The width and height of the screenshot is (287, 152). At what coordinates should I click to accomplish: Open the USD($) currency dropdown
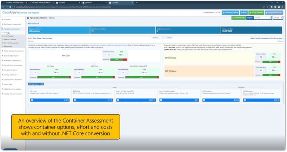278,18
